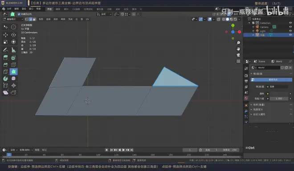Toggle the camera view icon
The image size is (294, 171).
tap(238, 55)
